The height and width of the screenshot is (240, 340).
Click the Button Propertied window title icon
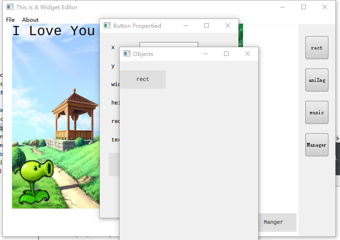click(x=107, y=25)
